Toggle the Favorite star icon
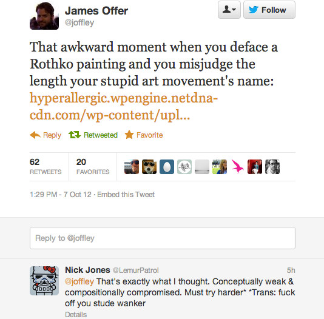Screen dimensions: 324x319 (x=129, y=135)
